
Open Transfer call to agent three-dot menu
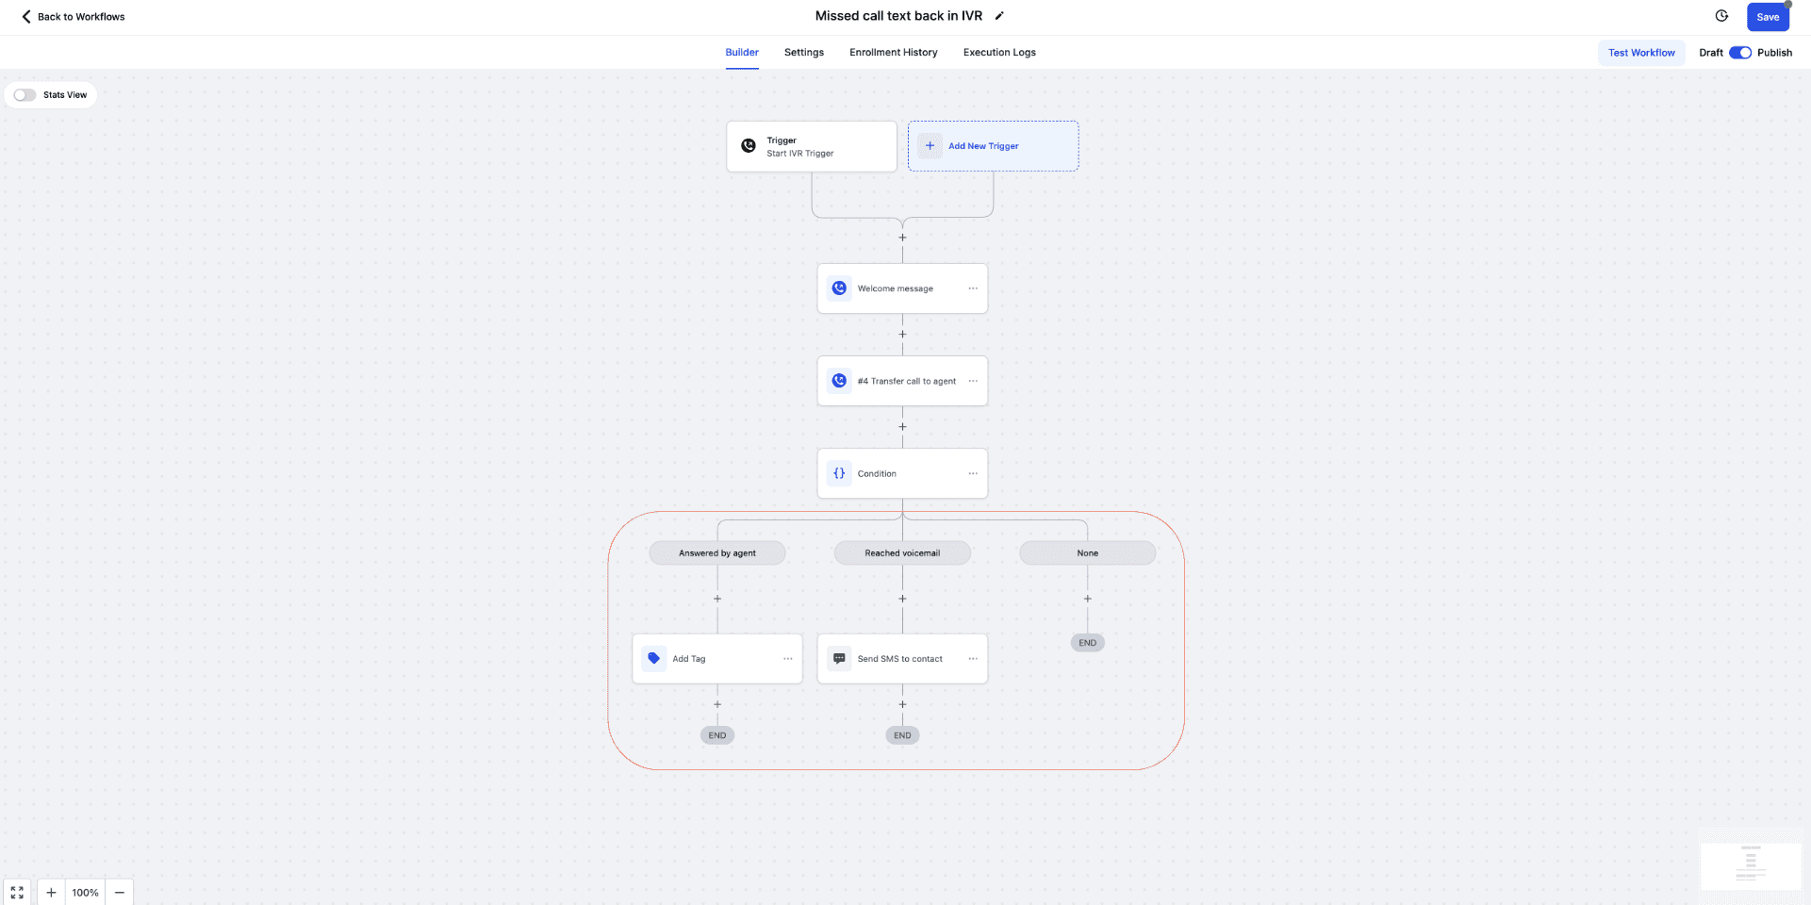[973, 381]
